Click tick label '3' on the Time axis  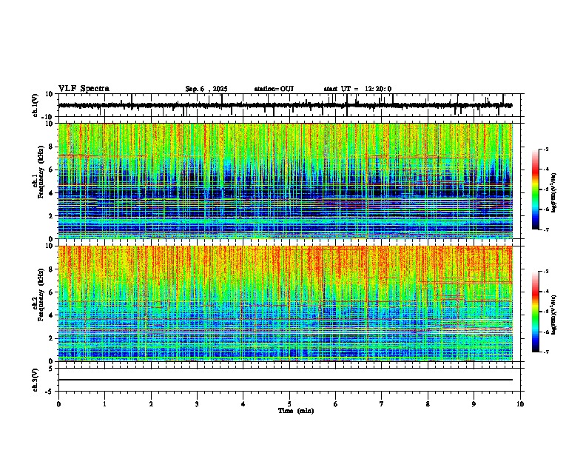(197, 404)
